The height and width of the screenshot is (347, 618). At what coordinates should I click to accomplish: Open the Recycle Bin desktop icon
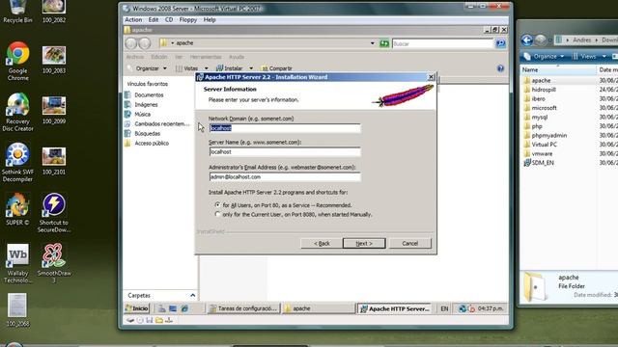pyautogui.click(x=17, y=12)
